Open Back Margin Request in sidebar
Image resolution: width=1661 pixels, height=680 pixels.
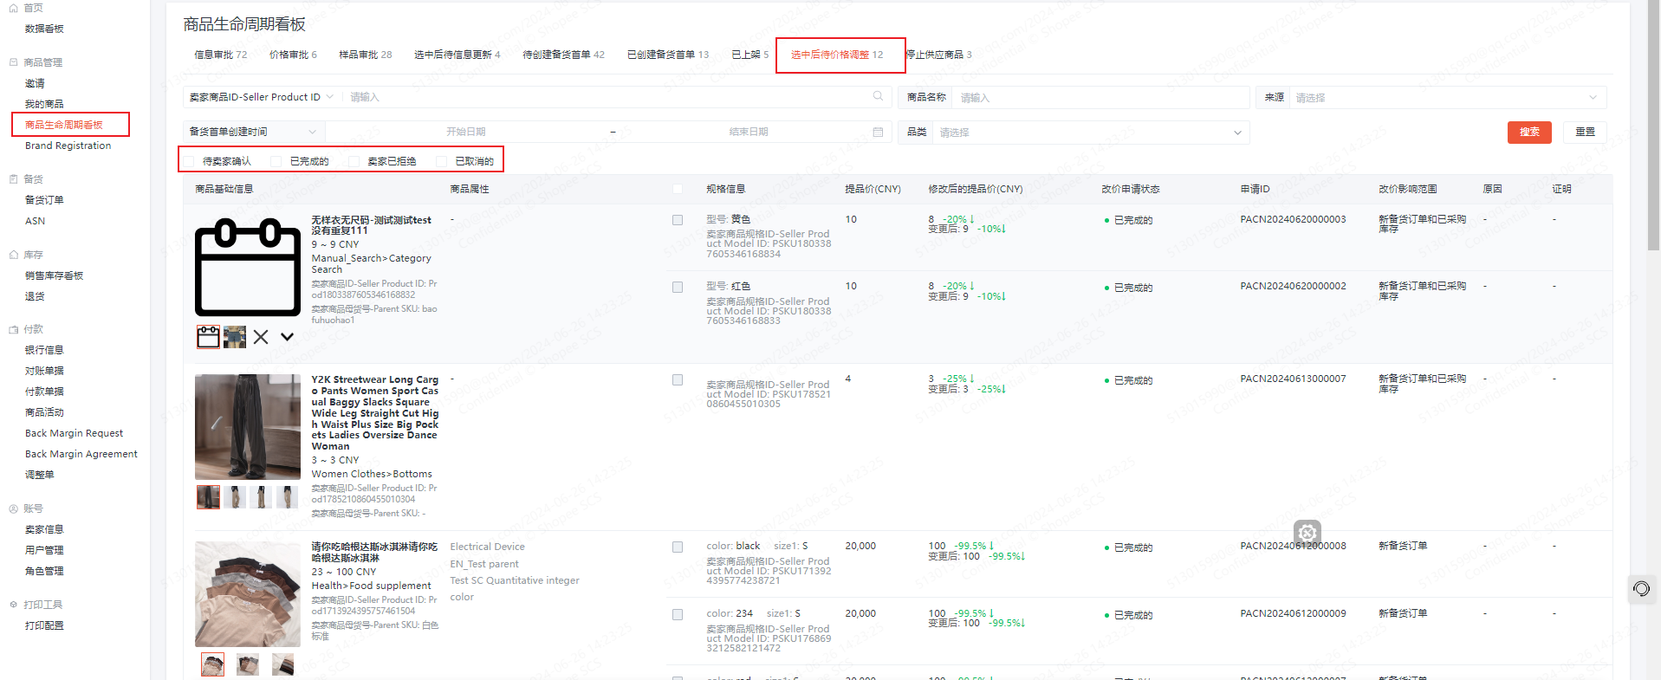tap(74, 433)
